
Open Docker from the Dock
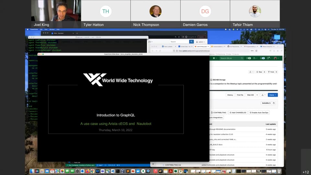138,171
